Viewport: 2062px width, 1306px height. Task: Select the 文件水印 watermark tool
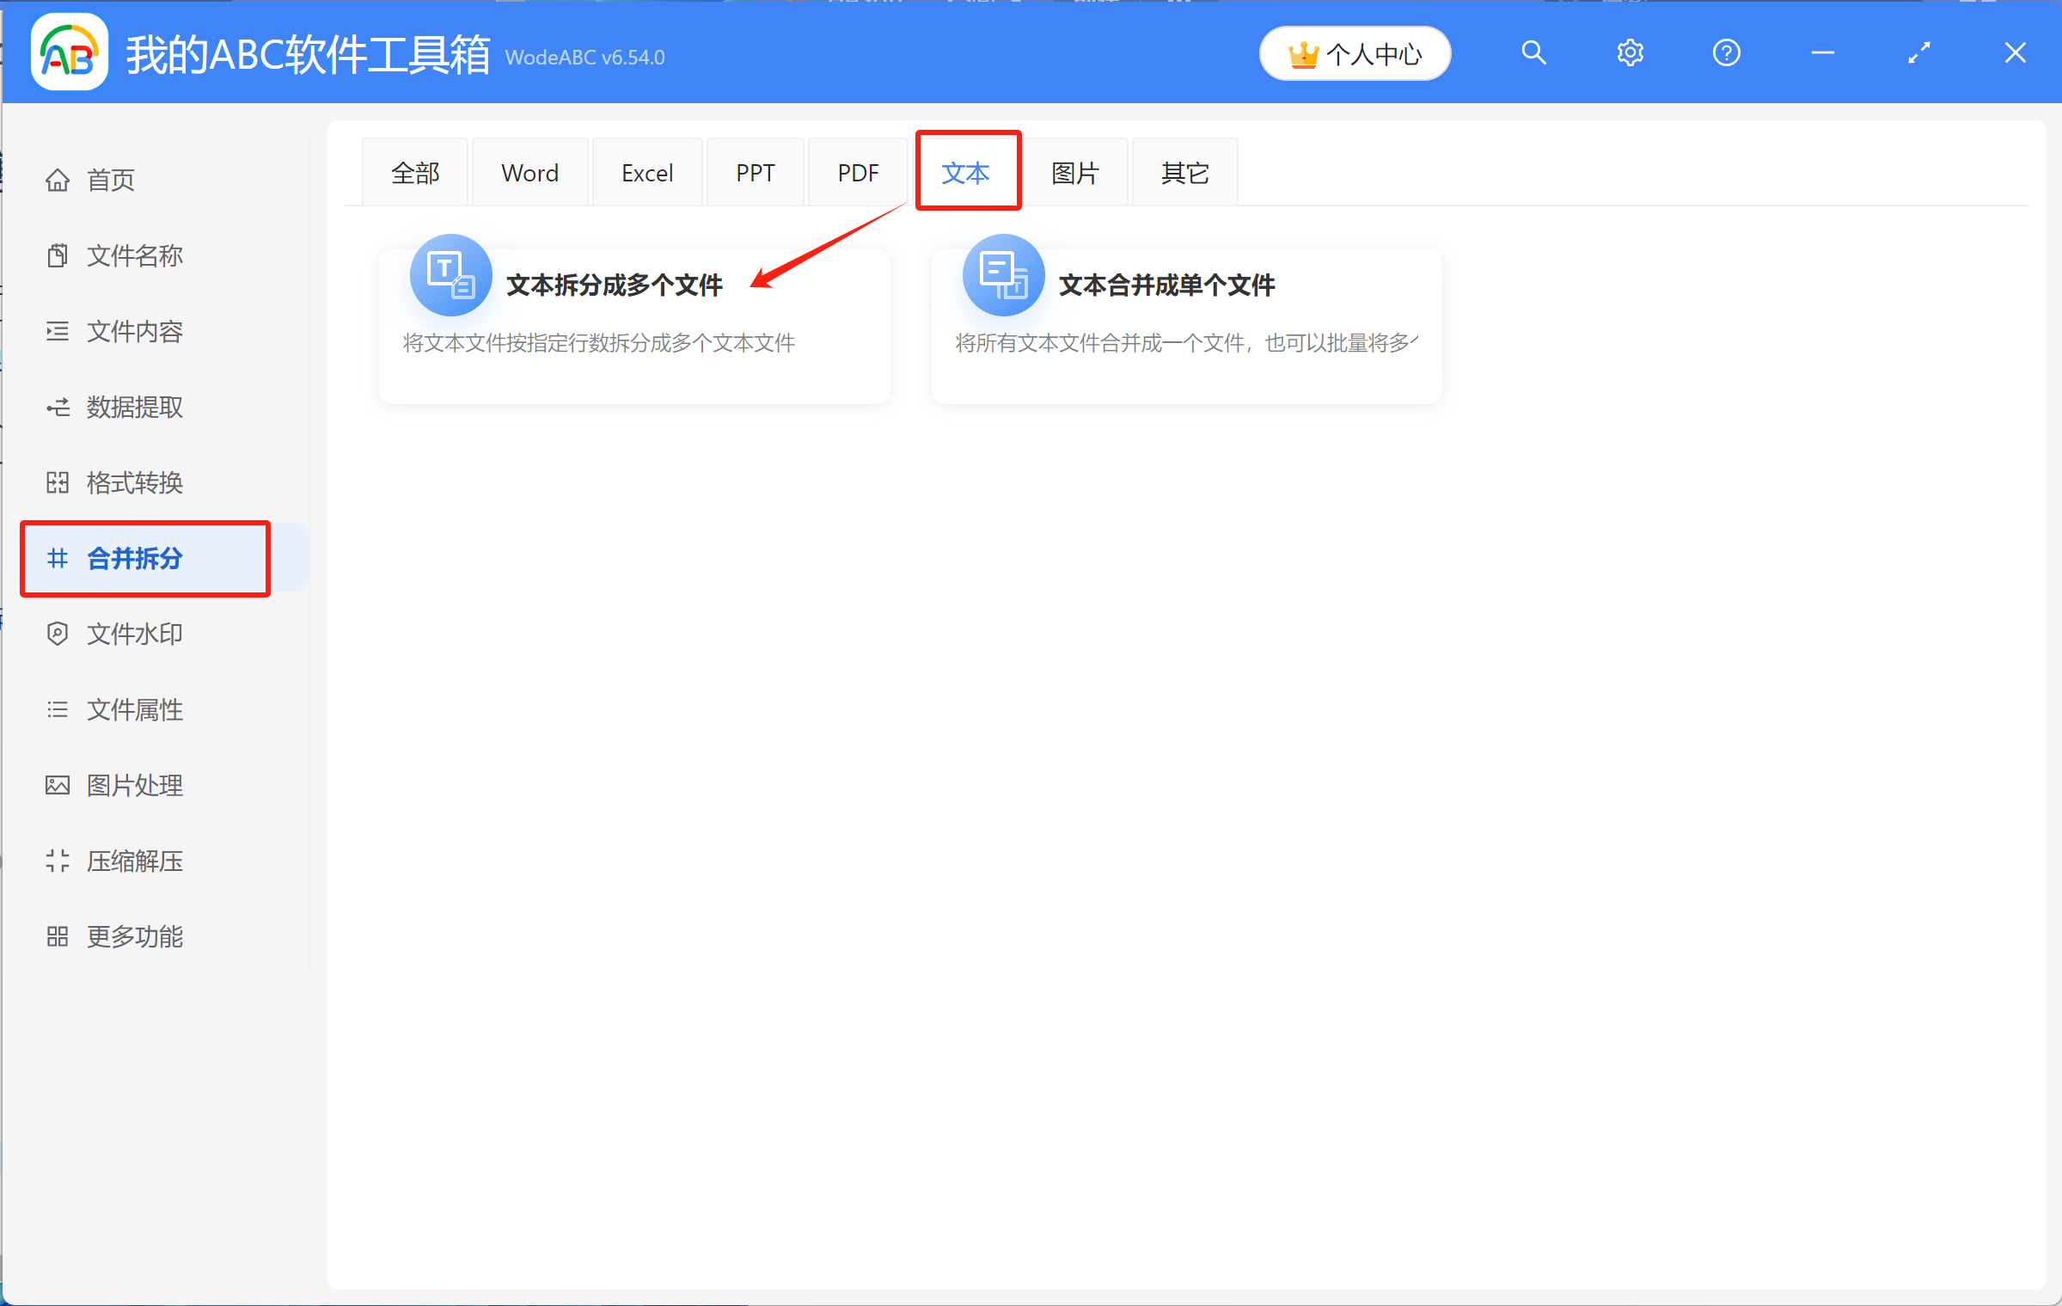pyautogui.click(x=134, y=634)
